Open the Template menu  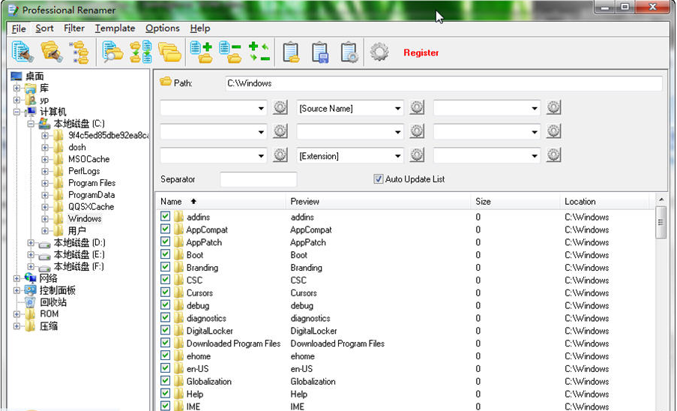coord(115,28)
